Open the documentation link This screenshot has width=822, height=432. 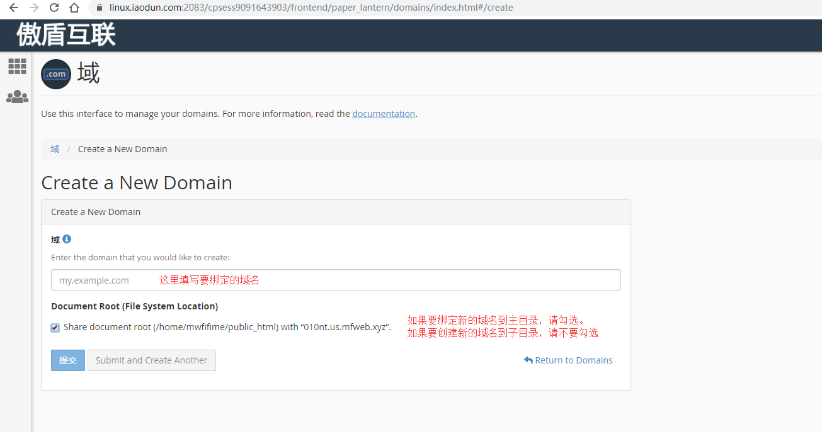(x=383, y=114)
